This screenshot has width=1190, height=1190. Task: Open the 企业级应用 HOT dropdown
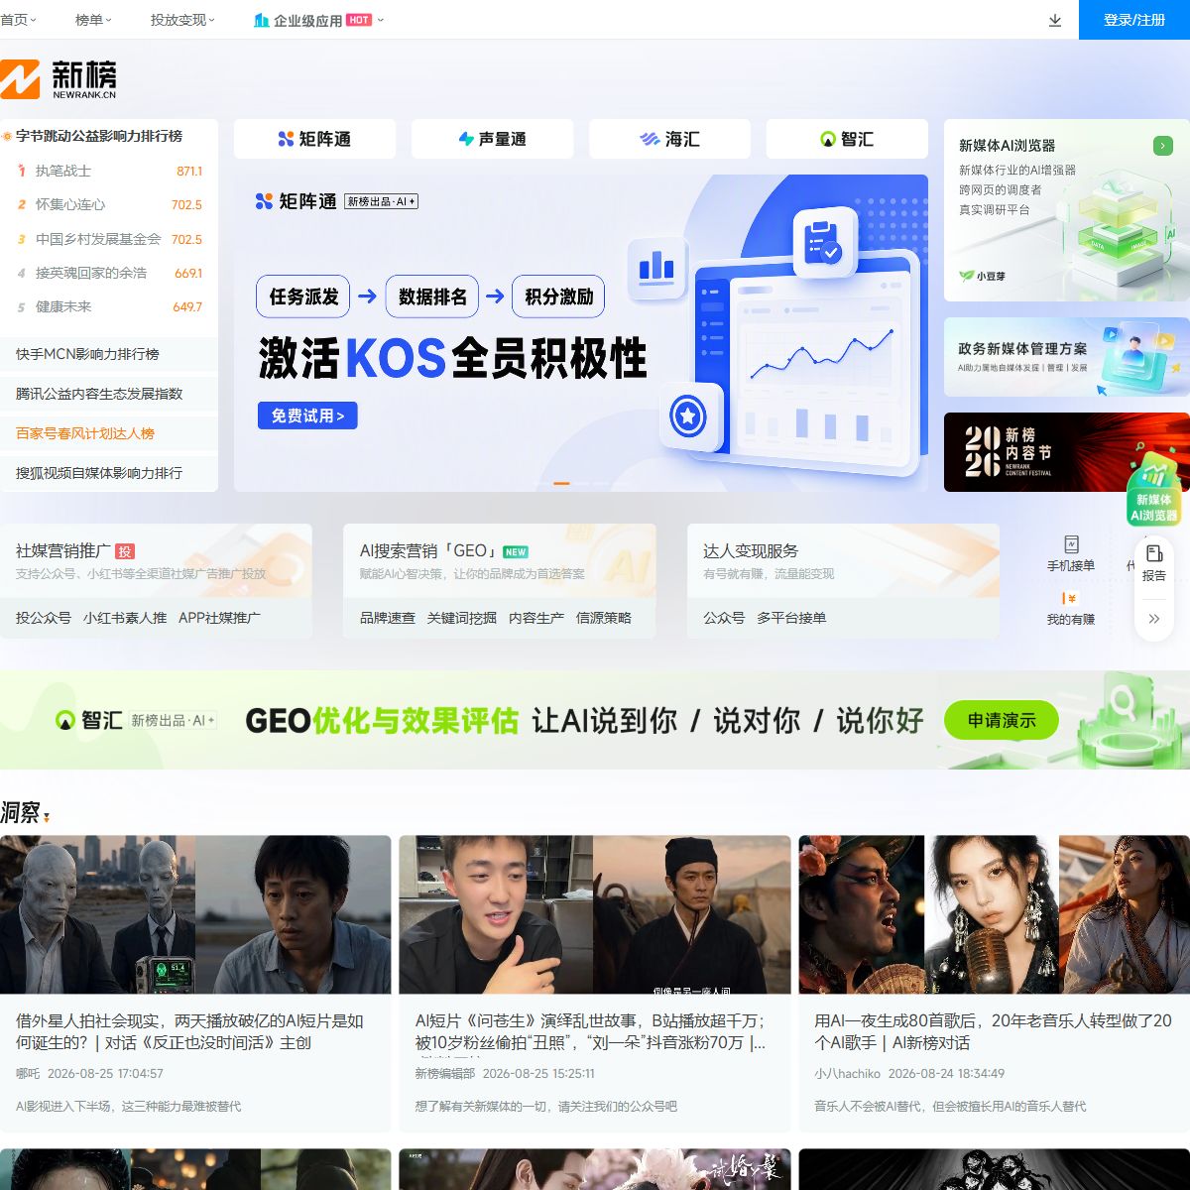(318, 20)
